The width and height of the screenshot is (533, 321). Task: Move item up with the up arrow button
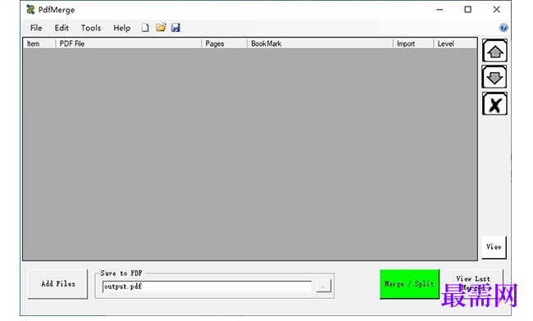tap(494, 51)
